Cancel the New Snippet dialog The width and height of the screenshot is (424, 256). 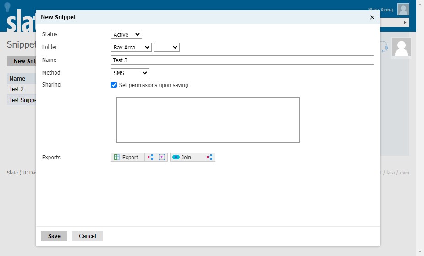[88, 236]
